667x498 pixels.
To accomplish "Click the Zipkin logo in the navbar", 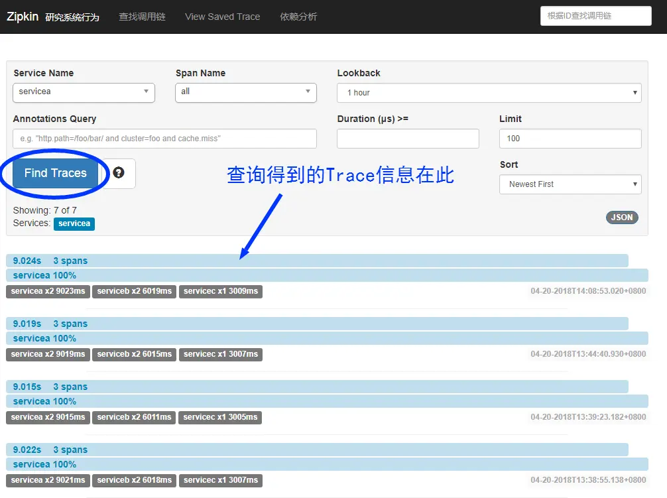I will tap(23, 17).
